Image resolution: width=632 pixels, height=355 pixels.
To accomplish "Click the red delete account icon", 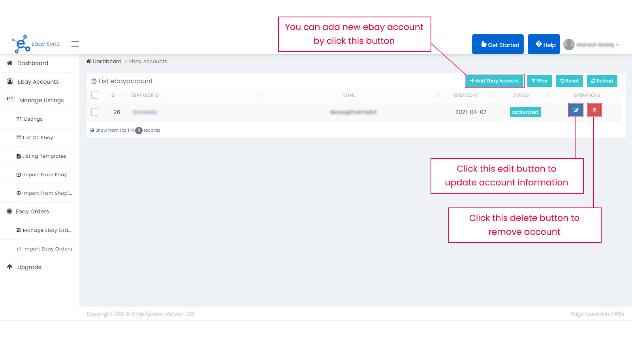I will pyautogui.click(x=594, y=110).
